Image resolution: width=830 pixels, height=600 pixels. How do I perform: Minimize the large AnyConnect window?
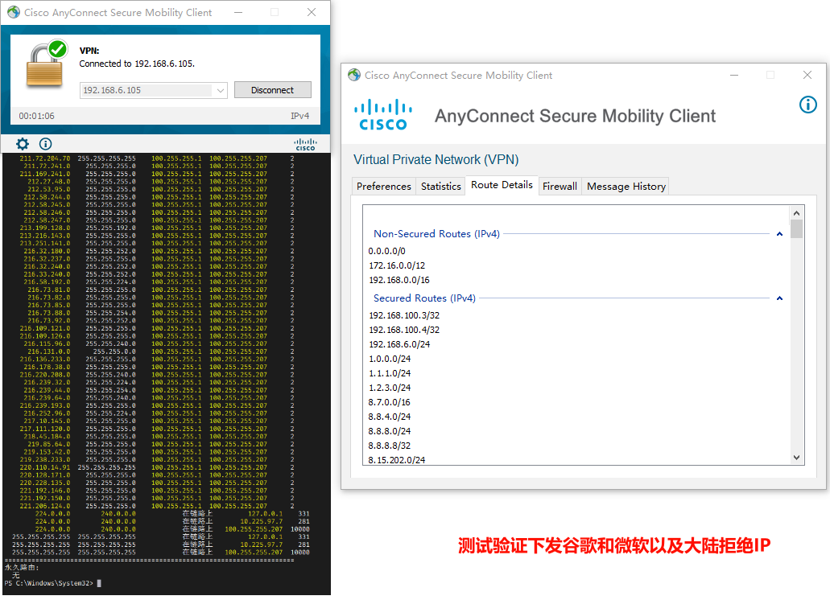[x=734, y=75]
